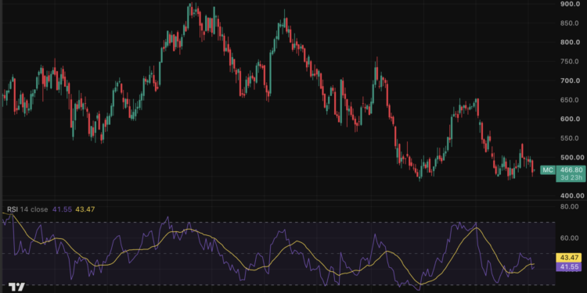Click the RSI average value 43.47 in legend
The image size is (587, 293).
85,209
